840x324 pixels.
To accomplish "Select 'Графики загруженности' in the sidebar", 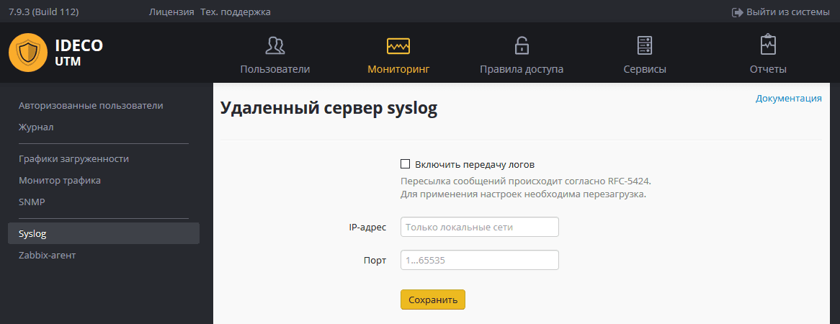I will pyautogui.click(x=73, y=159).
